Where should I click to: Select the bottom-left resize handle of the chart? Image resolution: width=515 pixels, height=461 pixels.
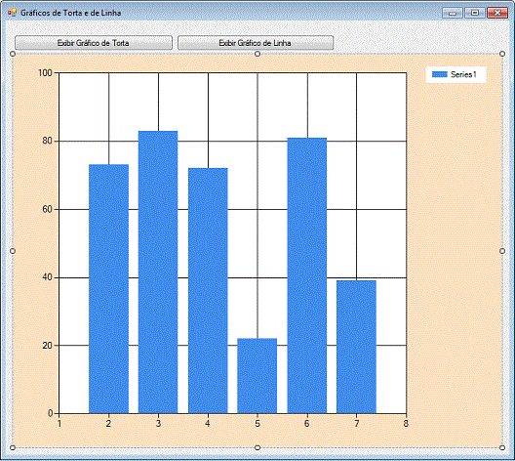pos(13,447)
